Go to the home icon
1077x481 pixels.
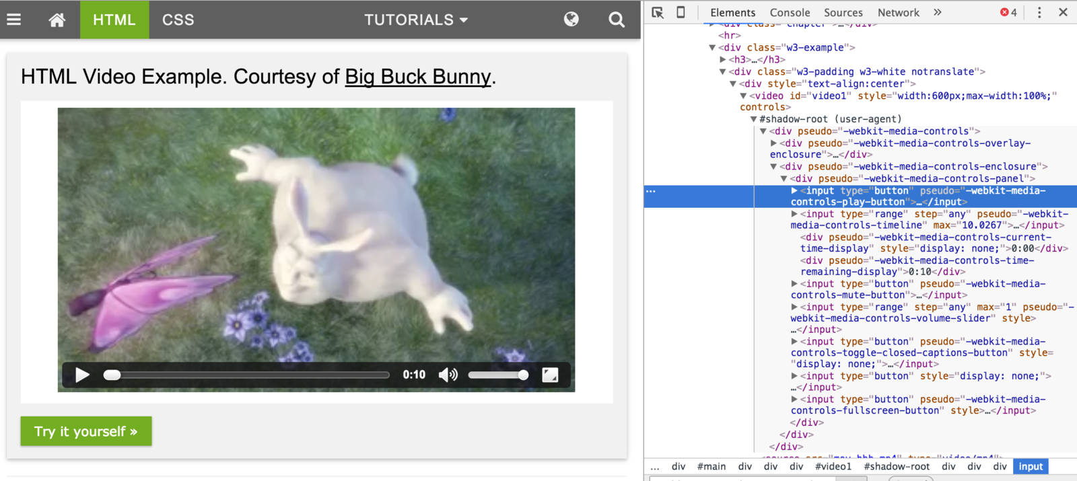57,20
